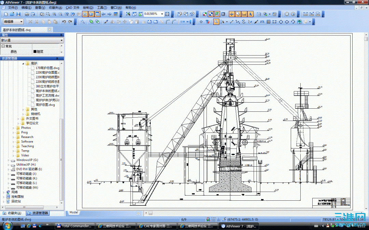The image size is (369, 230).
Task: Toggle the resource explorer panel button
Action: point(91,14)
